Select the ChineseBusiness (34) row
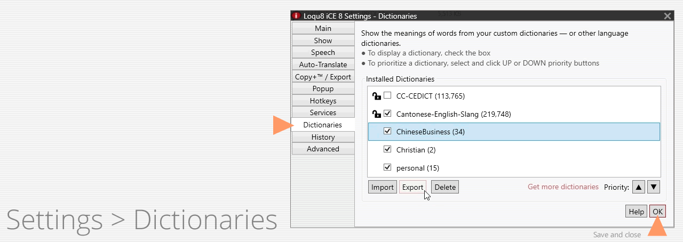This screenshot has width=683, height=242. (x=514, y=132)
